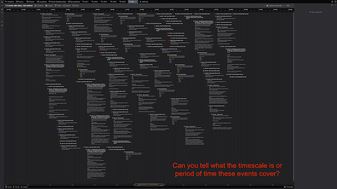Click the Export button

tap(67, 5)
